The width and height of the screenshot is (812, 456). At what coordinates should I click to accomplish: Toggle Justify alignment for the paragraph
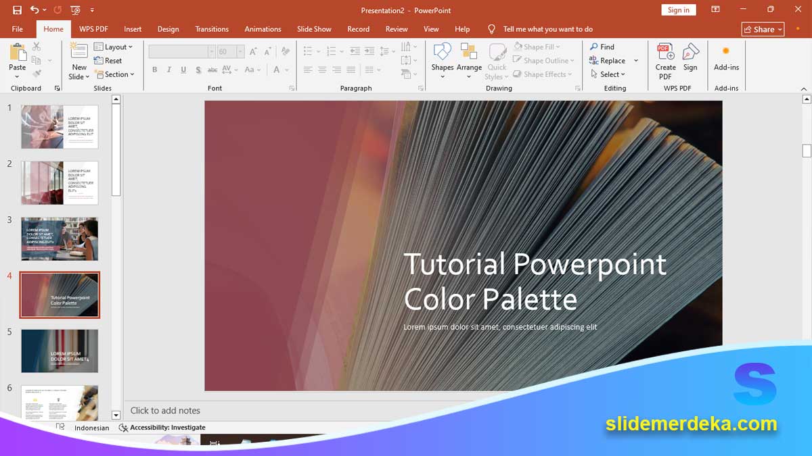pos(351,70)
